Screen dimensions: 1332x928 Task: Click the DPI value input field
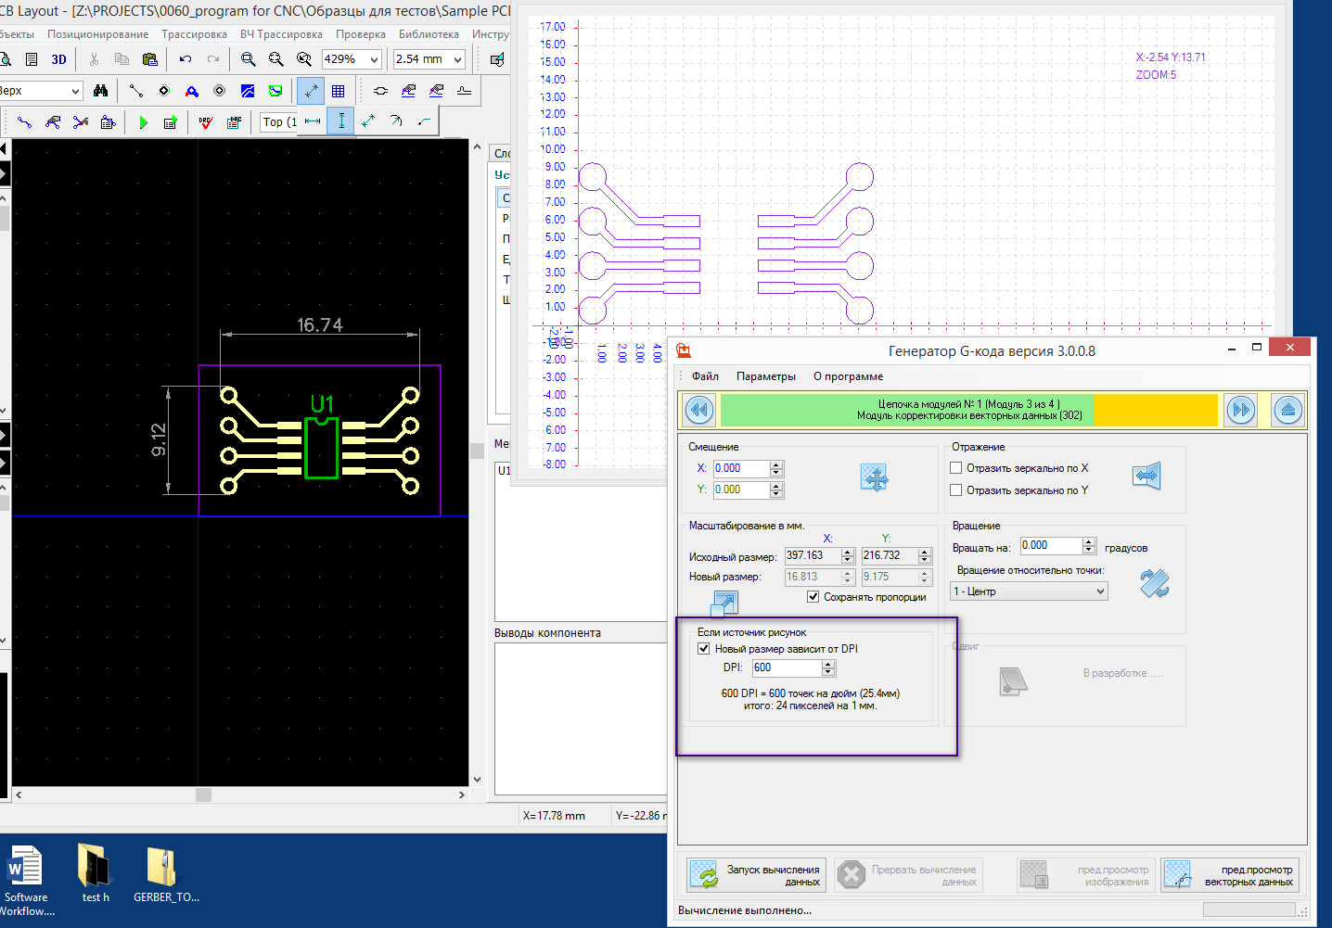pos(786,667)
